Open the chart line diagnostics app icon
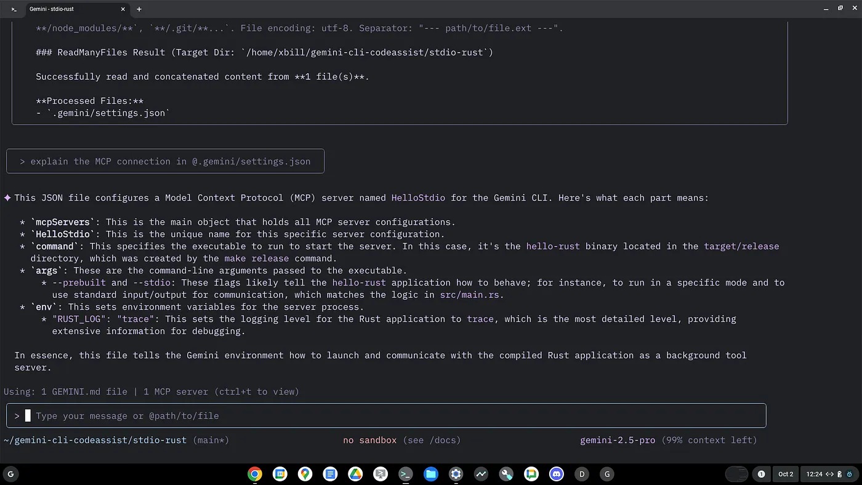862x485 pixels. (x=481, y=474)
